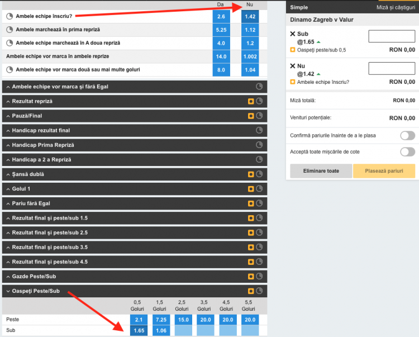Switch to the Simple bet slip tab
The width and height of the screenshot is (419, 337).
[299, 8]
